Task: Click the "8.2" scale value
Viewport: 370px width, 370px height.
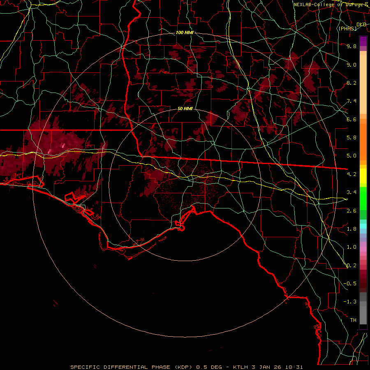Action: pyautogui.click(x=351, y=83)
